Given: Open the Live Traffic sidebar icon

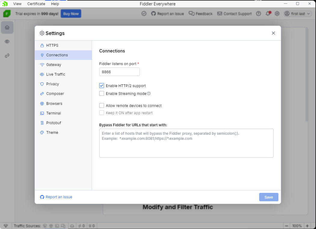Looking at the screenshot, I should point(7,42).
